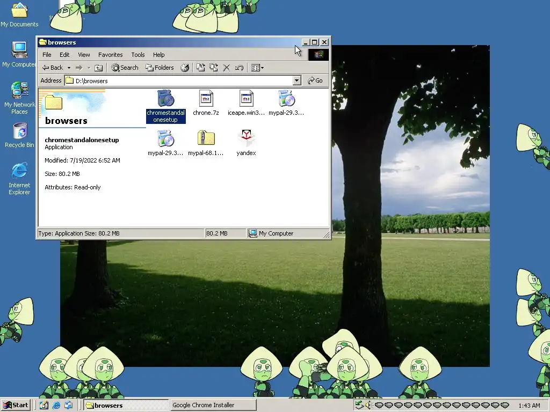Screen dimensions: 550x412
Task: Click the Up one level toolbar icon
Action: [99, 68]
